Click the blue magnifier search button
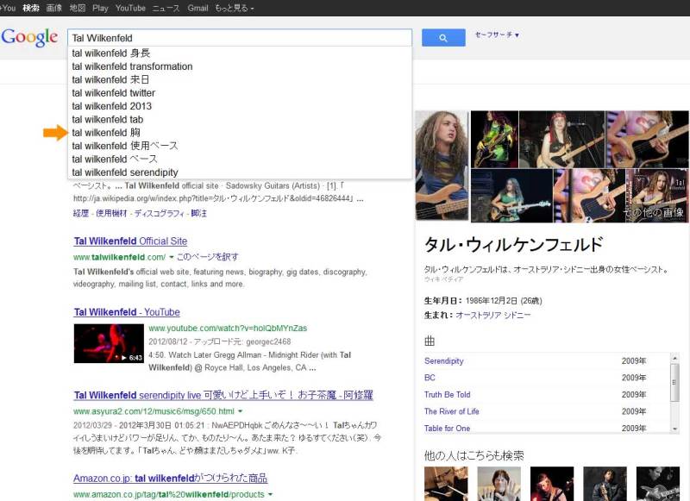This screenshot has height=501, width=690. [443, 38]
